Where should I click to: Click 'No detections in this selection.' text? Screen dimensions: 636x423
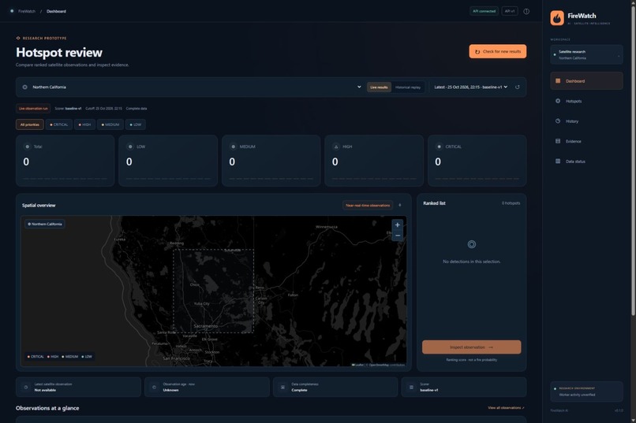click(x=471, y=262)
